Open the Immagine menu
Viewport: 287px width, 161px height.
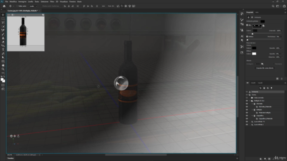22,1
